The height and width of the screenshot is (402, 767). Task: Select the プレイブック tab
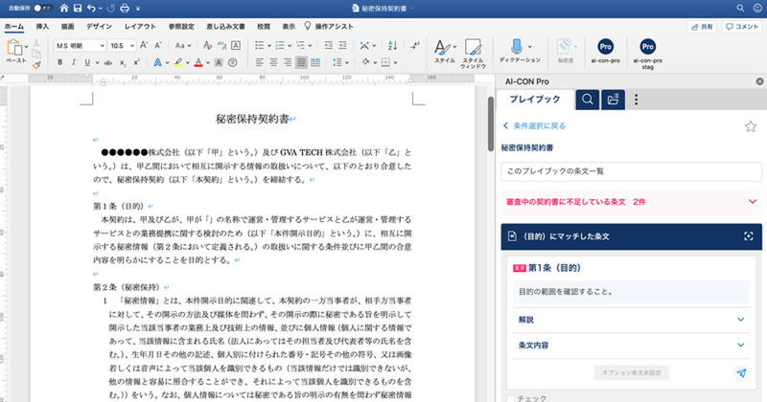[x=535, y=100]
